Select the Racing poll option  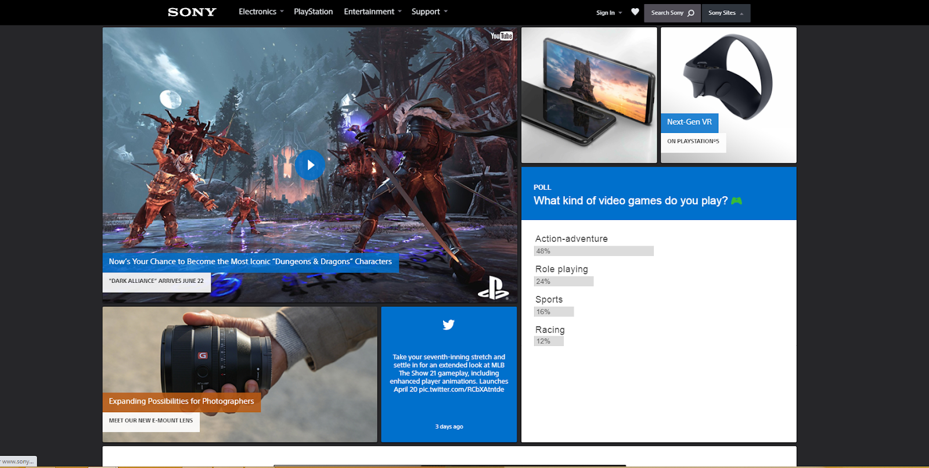coord(550,330)
